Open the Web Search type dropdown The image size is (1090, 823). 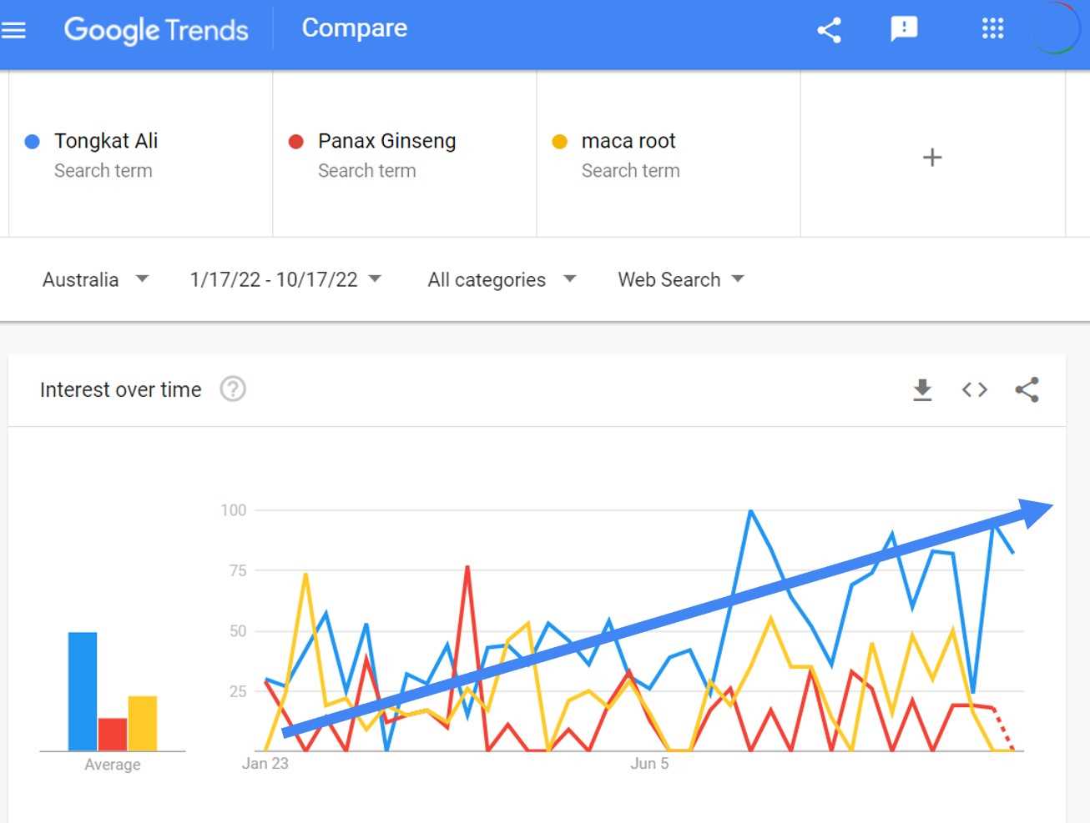[680, 279]
